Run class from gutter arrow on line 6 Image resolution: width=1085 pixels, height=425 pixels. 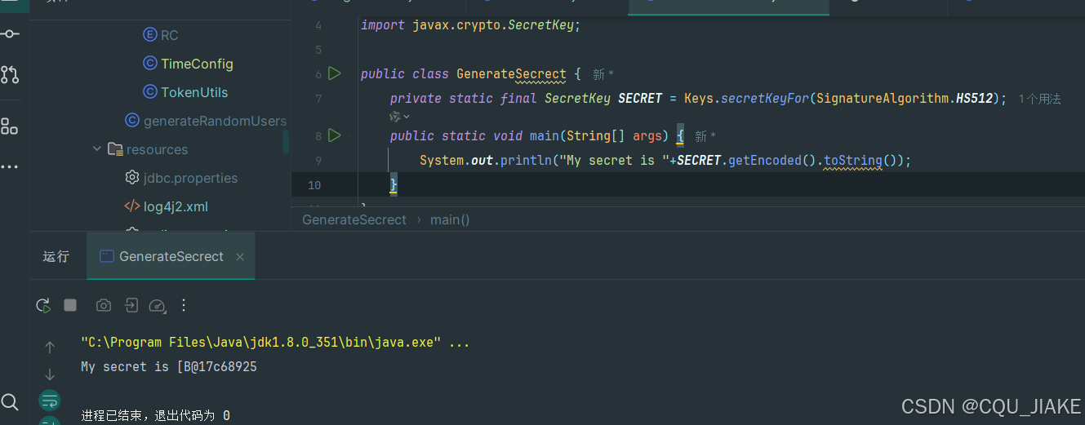(334, 73)
